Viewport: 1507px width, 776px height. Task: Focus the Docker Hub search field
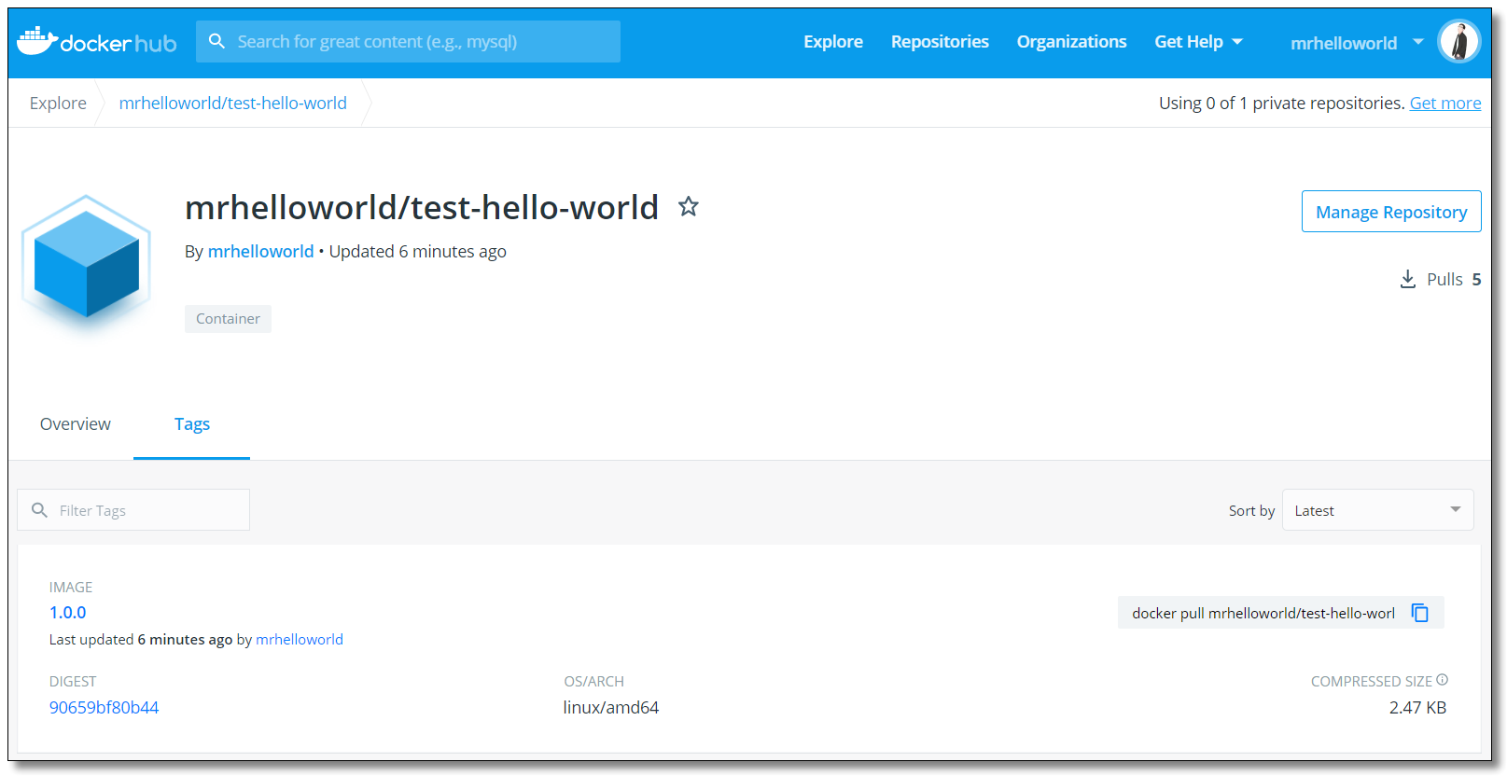409,42
